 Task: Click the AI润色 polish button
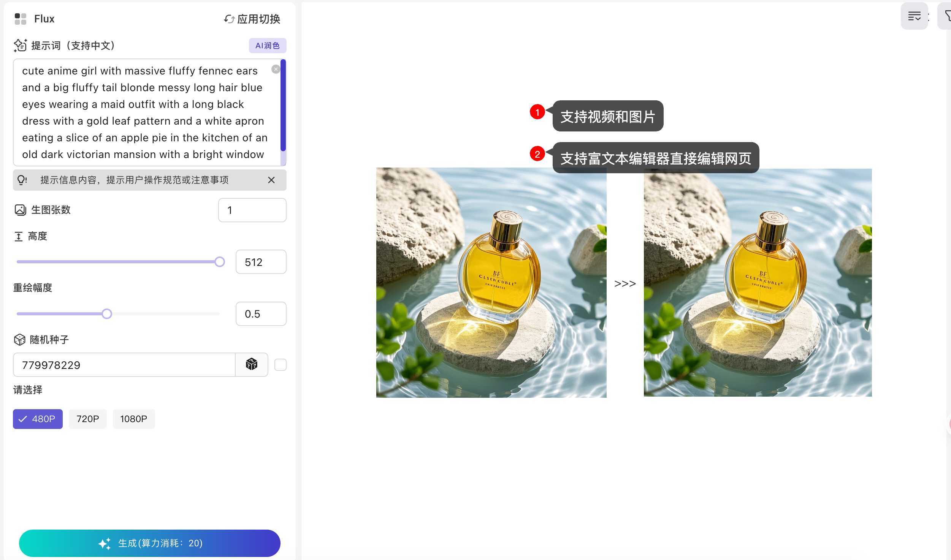[x=267, y=46]
